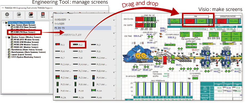Screen dimensions: 245x103
Task: Open the PL DS TS stencil tab
Action: (x=82, y=28)
